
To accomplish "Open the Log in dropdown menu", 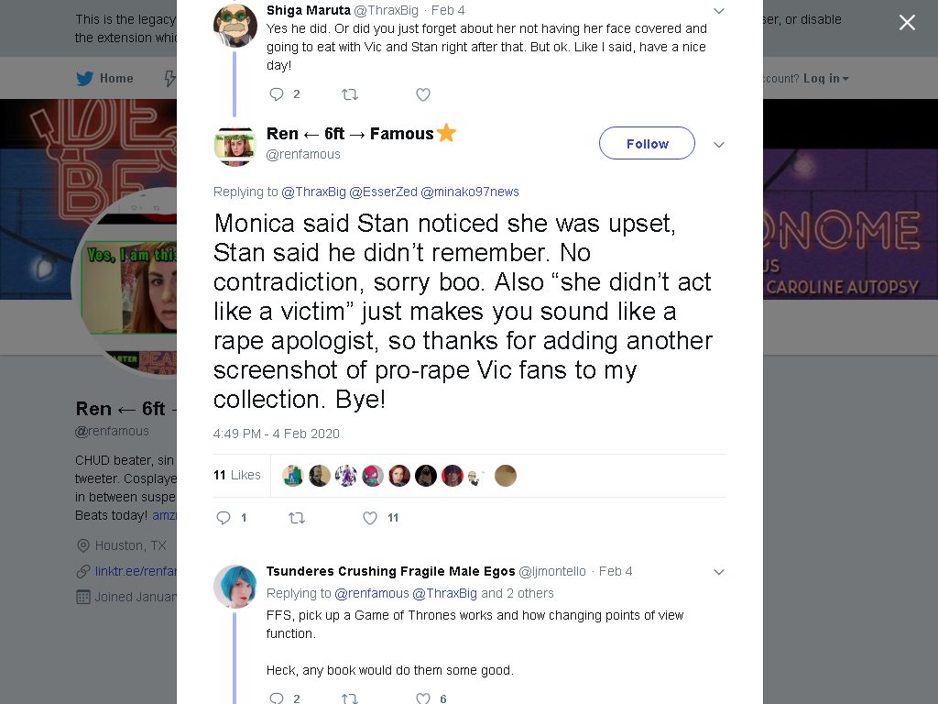I will [x=825, y=79].
